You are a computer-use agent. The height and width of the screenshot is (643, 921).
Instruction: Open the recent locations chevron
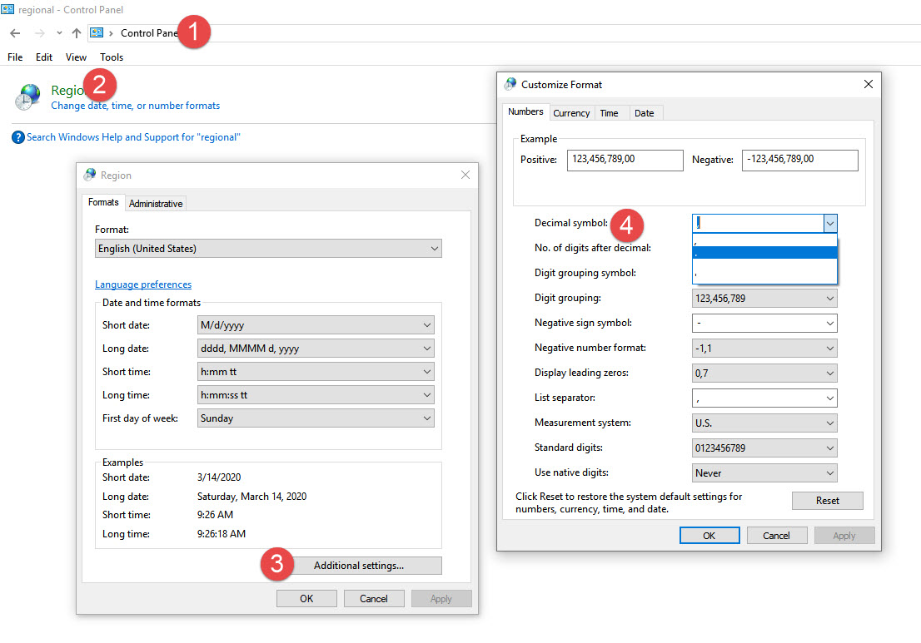point(59,33)
